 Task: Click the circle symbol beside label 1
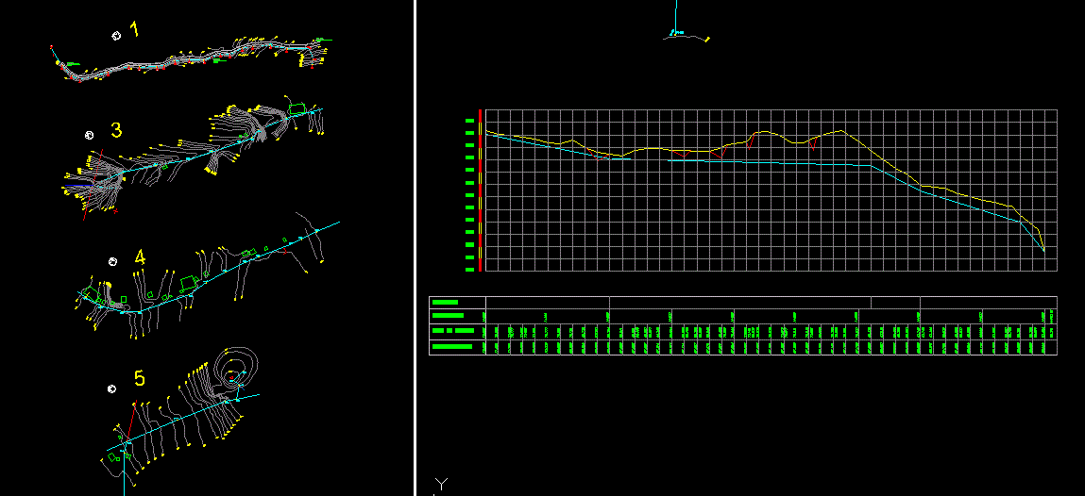tap(116, 36)
